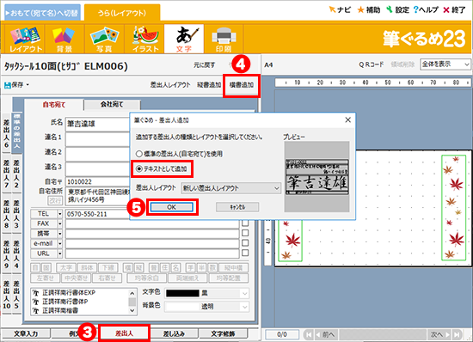Click the 氏名 name input field
The height and width of the screenshot is (342, 473).
point(98,124)
